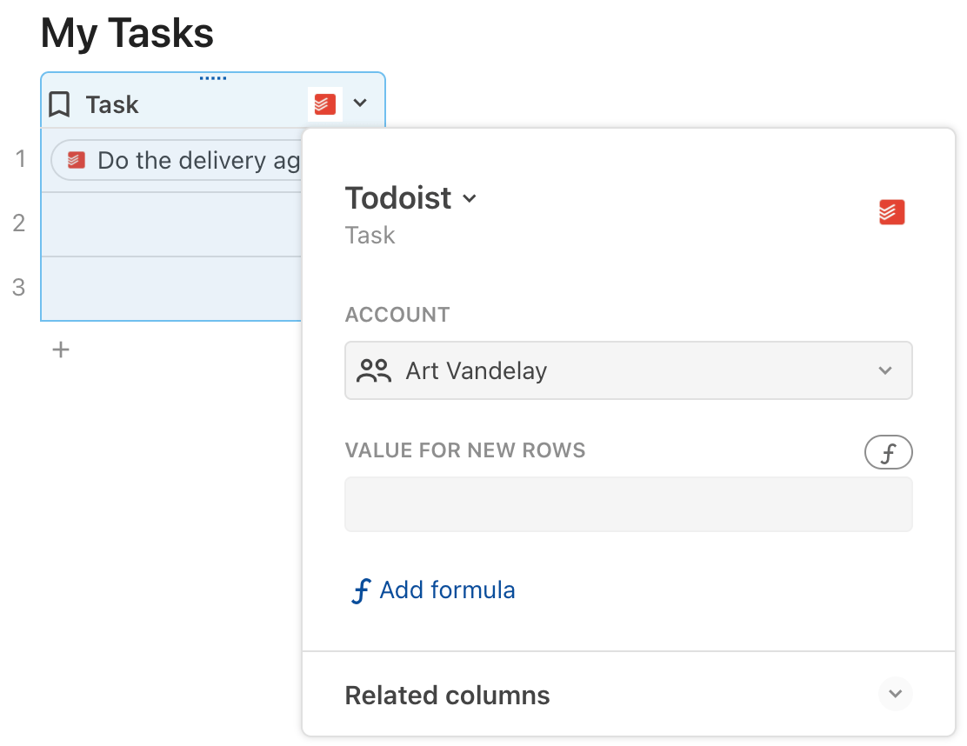The width and height of the screenshot is (967, 746).
Task: Click the My Tasks sheet title
Action: click(126, 33)
